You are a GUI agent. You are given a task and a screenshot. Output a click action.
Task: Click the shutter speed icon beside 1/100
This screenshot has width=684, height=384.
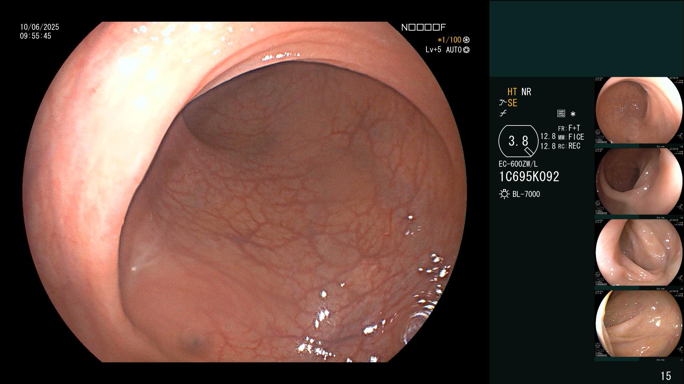point(466,40)
